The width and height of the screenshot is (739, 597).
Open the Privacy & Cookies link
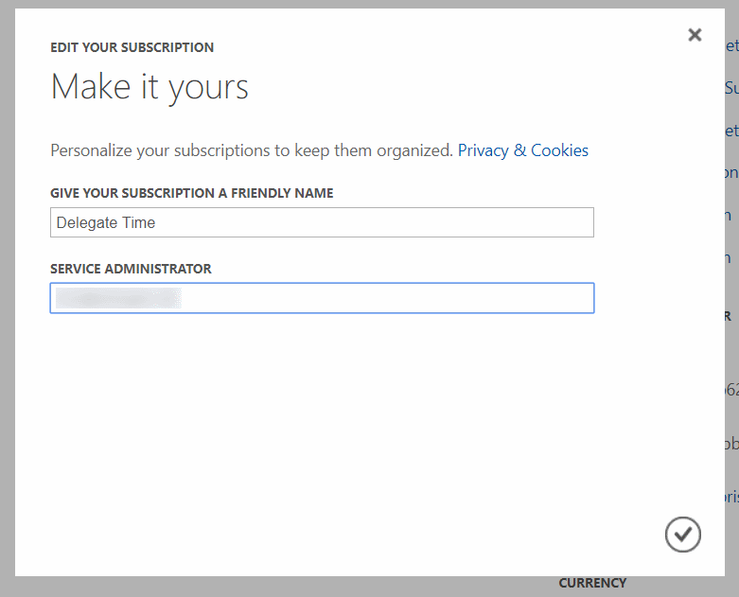[522, 150]
